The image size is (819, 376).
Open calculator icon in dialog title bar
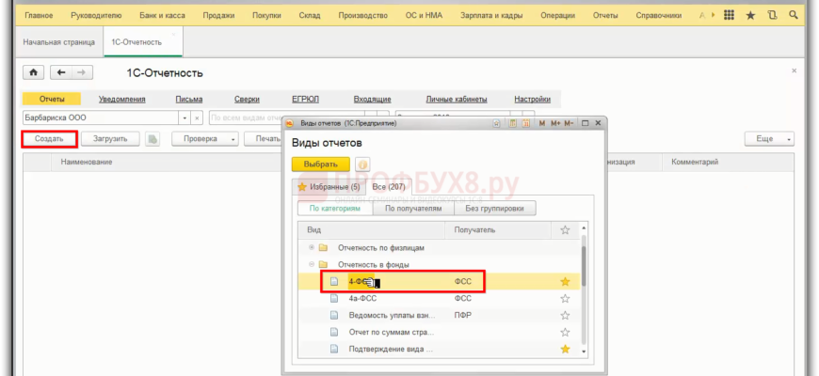[x=513, y=123]
